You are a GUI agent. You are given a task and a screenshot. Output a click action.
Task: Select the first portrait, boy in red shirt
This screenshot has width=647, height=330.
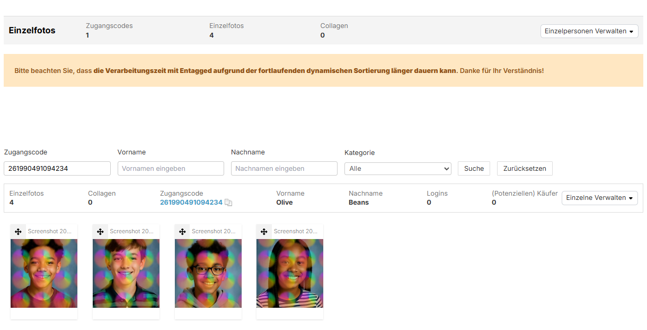click(44, 273)
